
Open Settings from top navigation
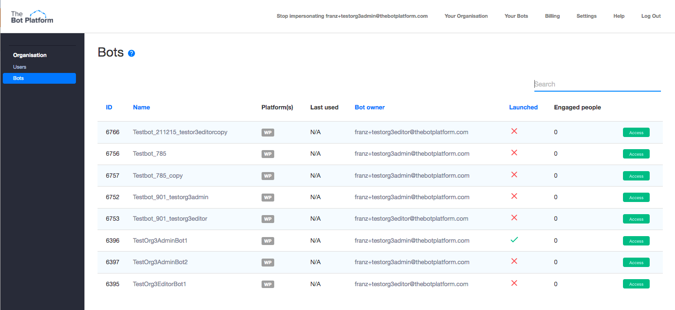point(586,16)
